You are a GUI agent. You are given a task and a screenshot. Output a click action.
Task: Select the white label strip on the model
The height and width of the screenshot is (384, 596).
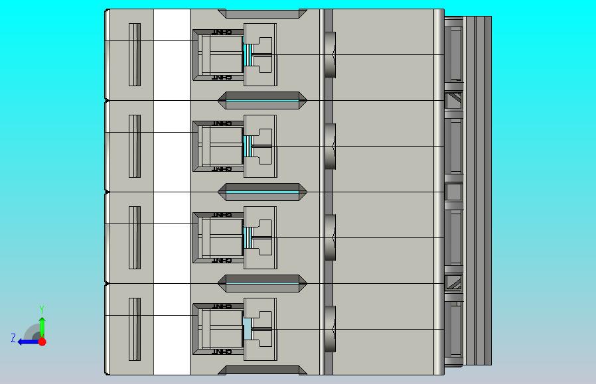[x=172, y=192]
